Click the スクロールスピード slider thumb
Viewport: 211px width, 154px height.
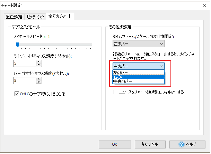pyautogui.click(x=17, y=44)
